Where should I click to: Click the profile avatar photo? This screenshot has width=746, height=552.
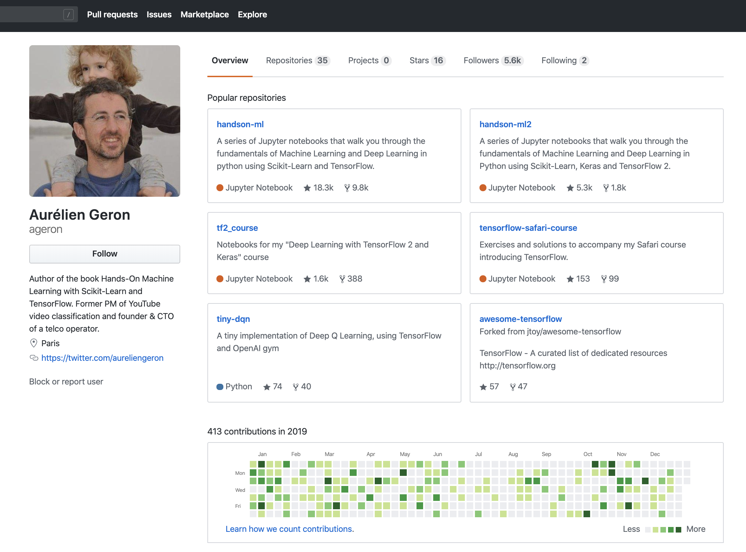tap(104, 121)
